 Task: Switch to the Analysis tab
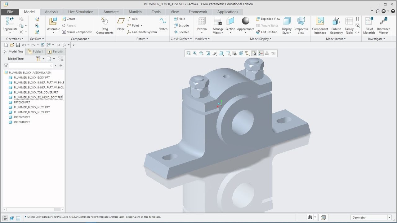click(51, 12)
